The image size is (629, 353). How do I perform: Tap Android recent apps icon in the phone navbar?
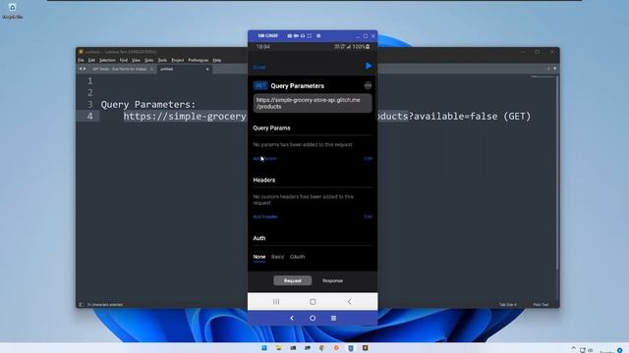tap(276, 302)
